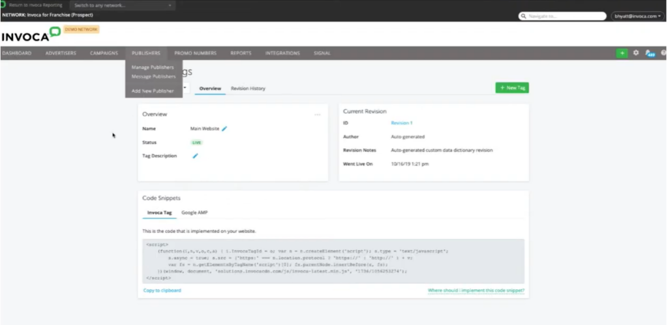The height and width of the screenshot is (325, 668).
Task: Click the green plus quick-add icon
Action: pos(622,54)
